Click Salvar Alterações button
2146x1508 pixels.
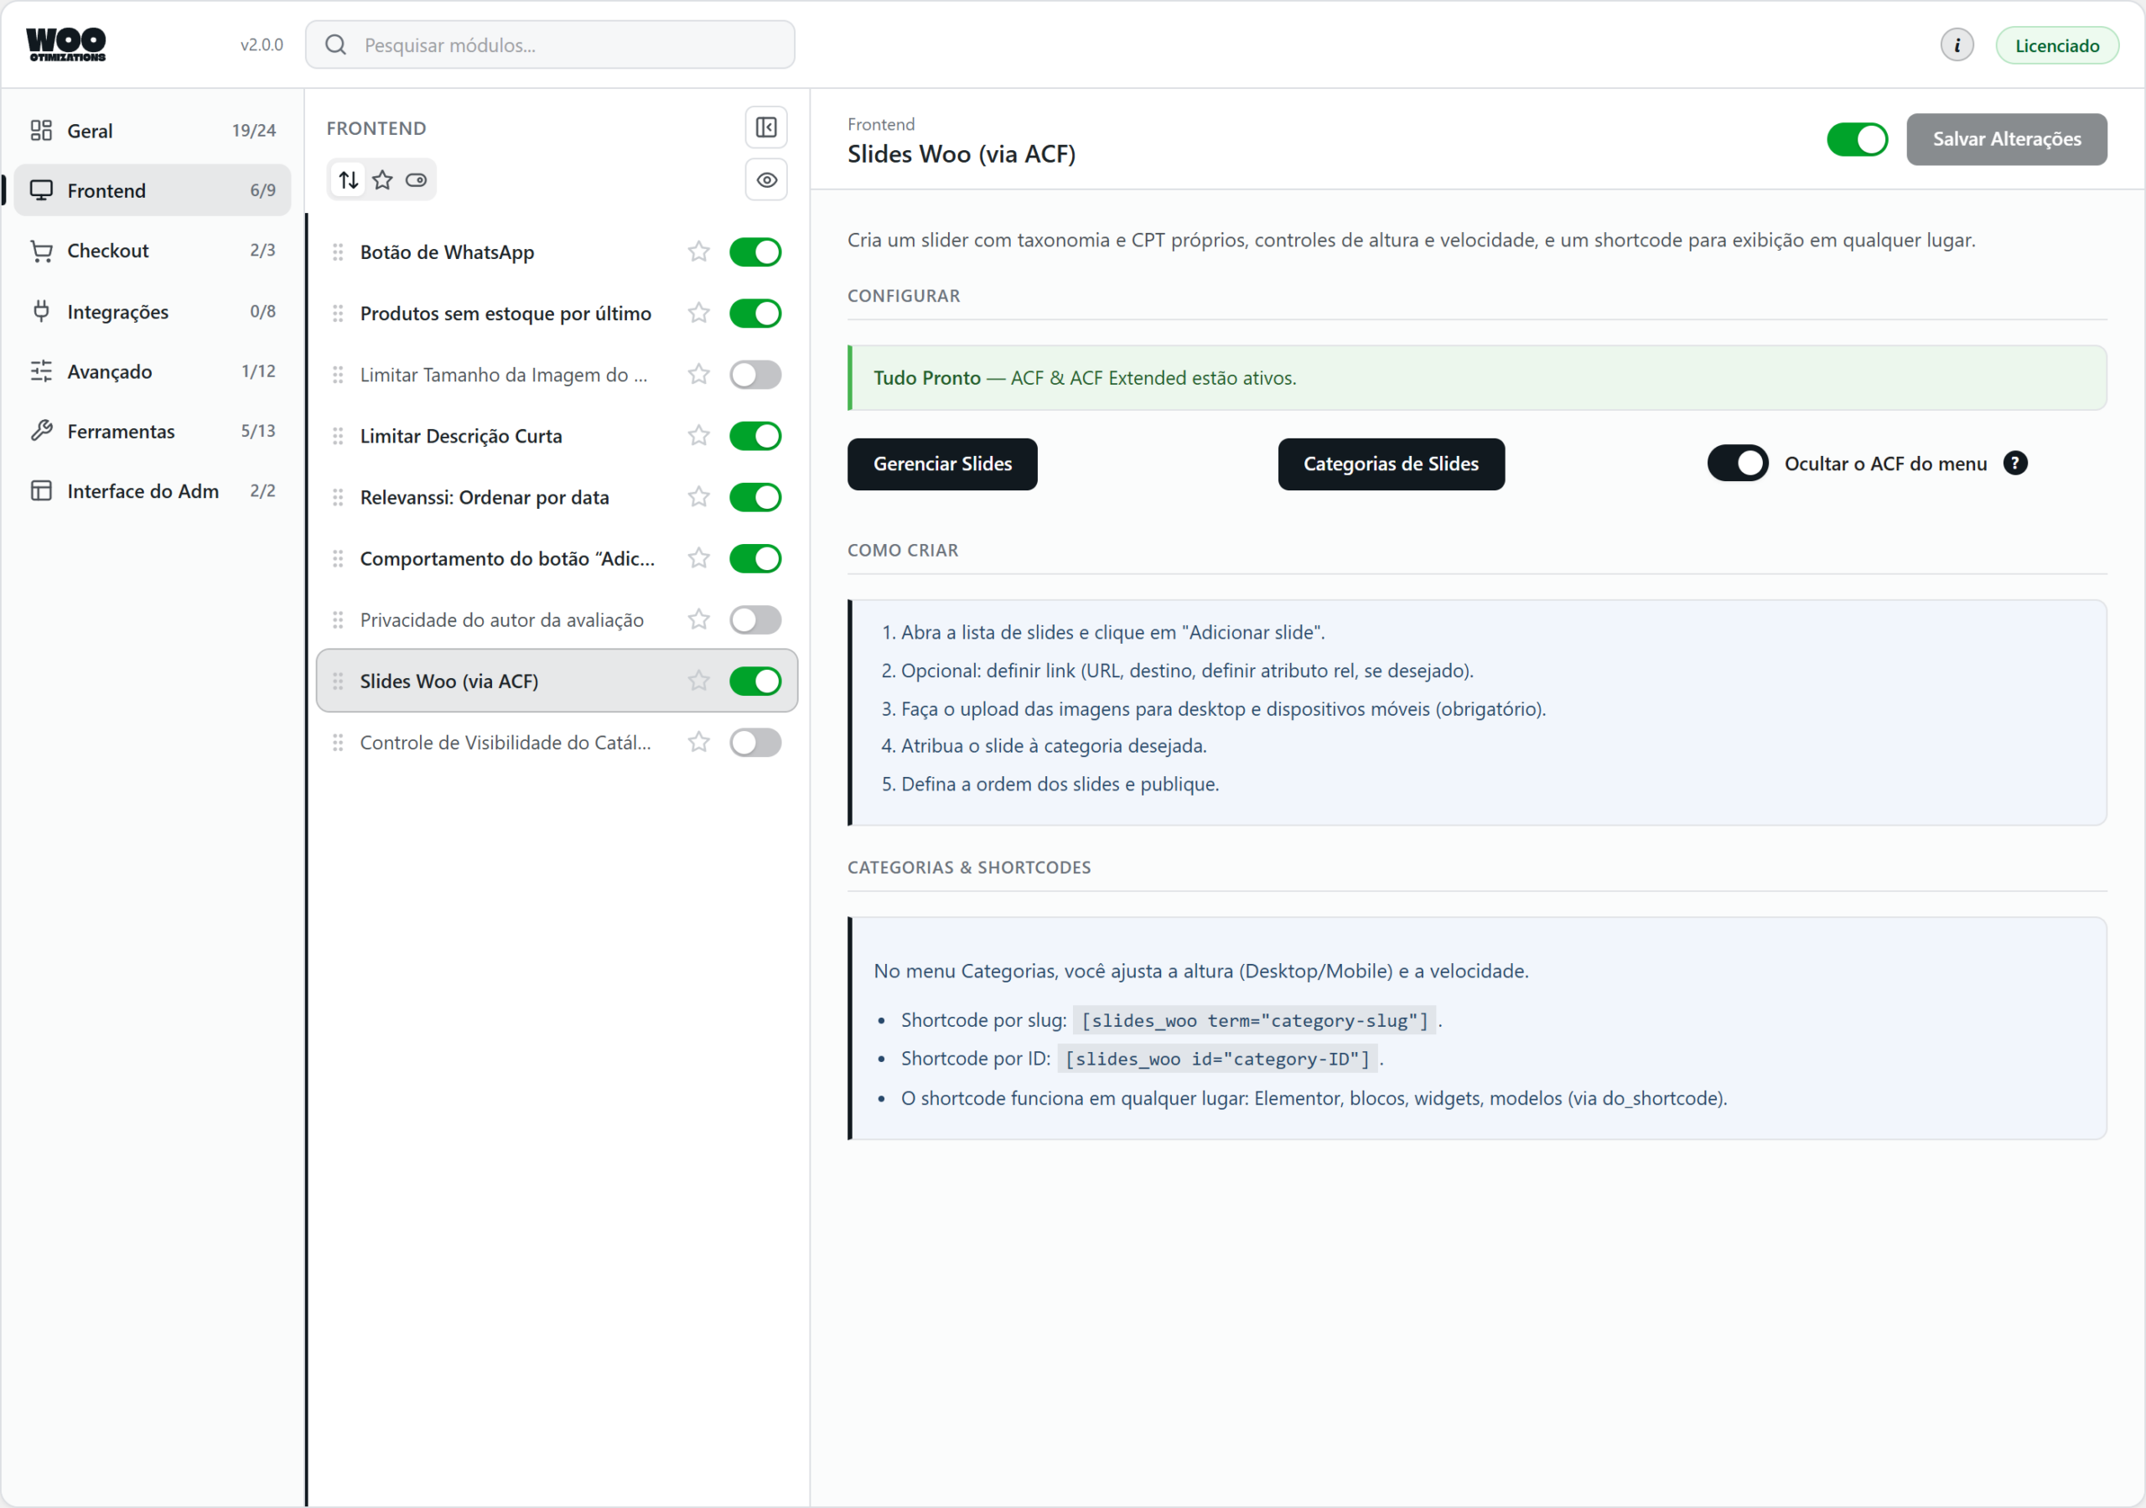(x=2006, y=139)
